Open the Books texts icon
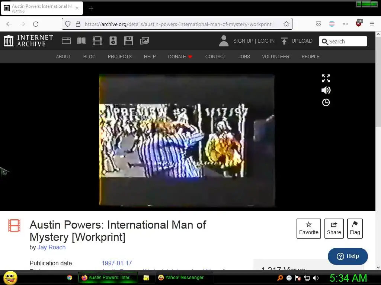The width and height of the screenshot is (381, 285). click(x=81, y=41)
